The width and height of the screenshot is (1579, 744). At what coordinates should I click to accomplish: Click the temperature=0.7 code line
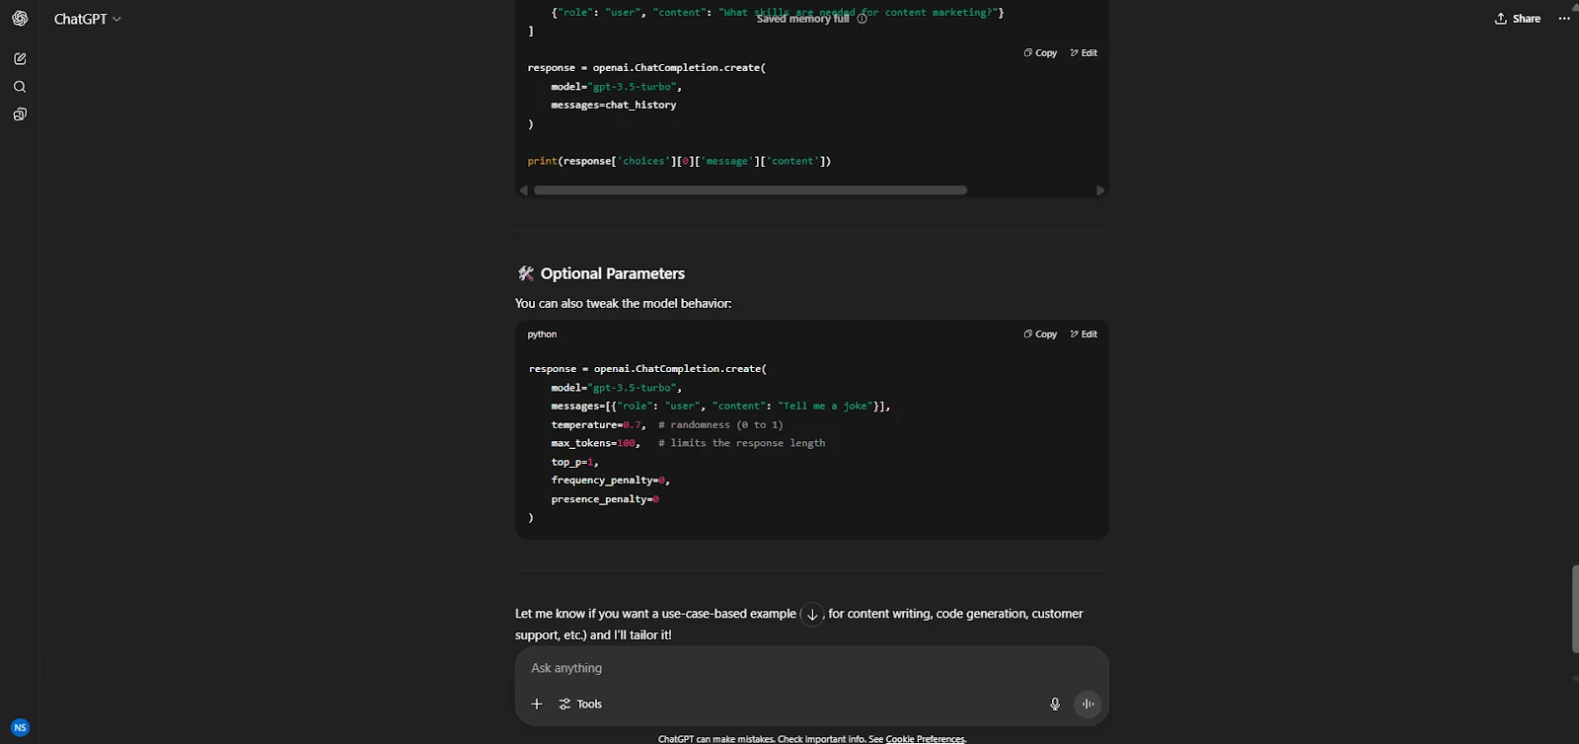pos(667,425)
